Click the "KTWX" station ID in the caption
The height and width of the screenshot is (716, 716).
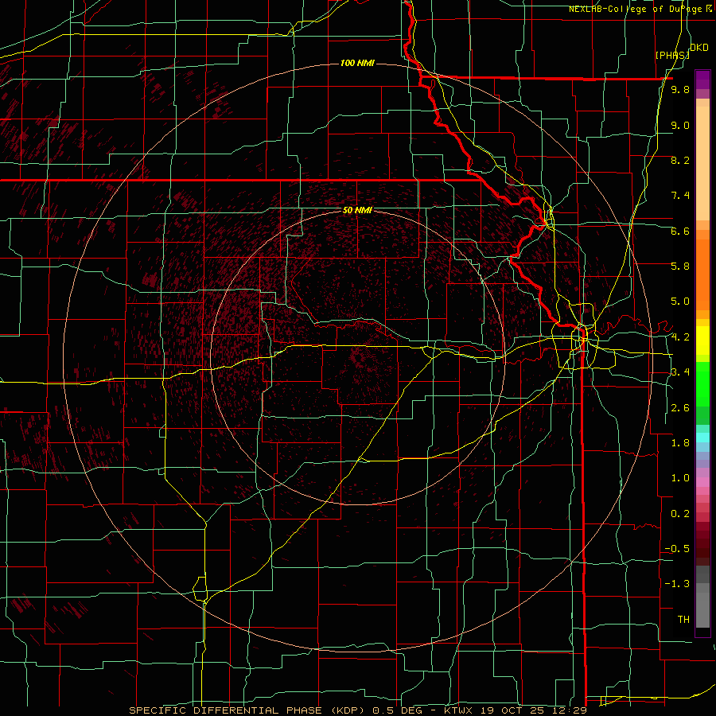point(458,710)
